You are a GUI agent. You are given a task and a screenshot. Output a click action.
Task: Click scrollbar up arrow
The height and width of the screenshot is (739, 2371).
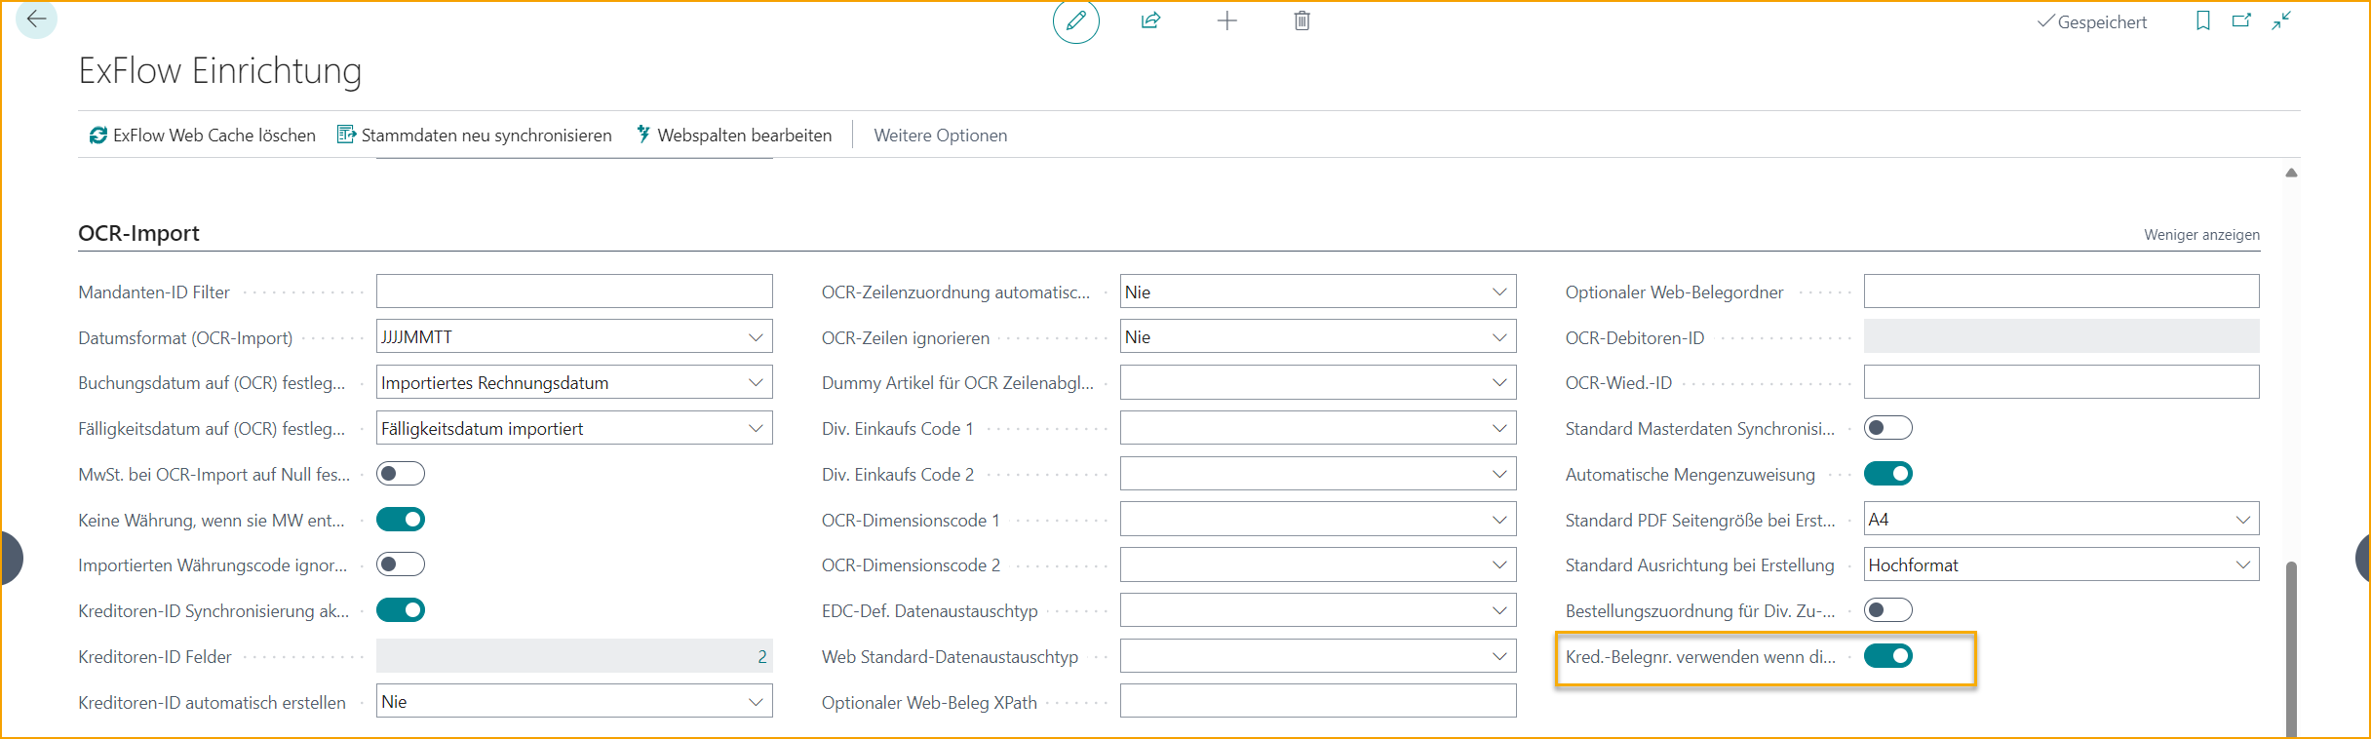pyautogui.click(x=2291, y=173)
